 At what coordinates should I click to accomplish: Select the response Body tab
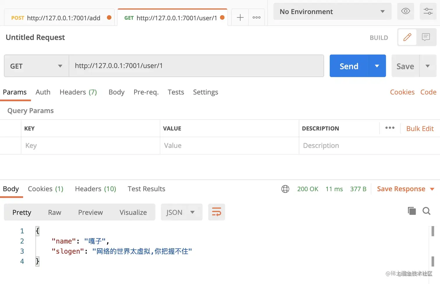(11, 189)
